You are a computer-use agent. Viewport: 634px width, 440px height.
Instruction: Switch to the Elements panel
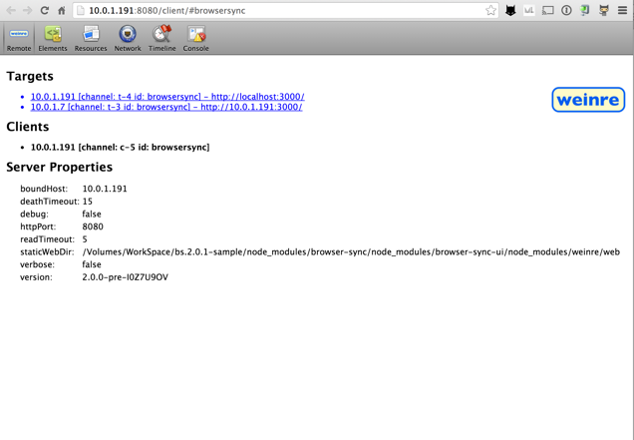point(53,37)
